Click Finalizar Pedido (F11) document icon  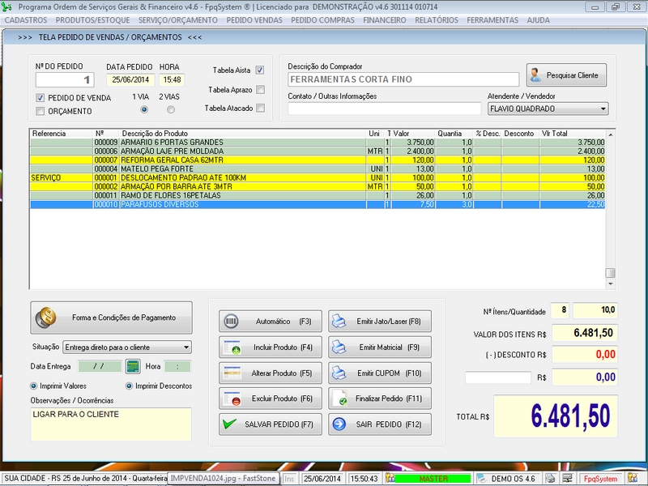pyautogui.click(x=340, y=398)
